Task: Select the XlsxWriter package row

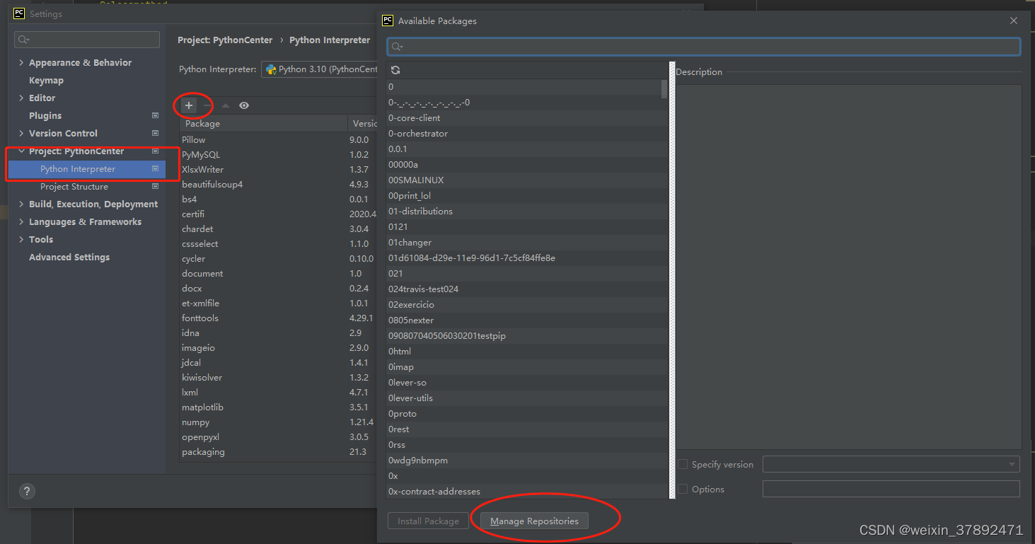Action: pos(279,170)
